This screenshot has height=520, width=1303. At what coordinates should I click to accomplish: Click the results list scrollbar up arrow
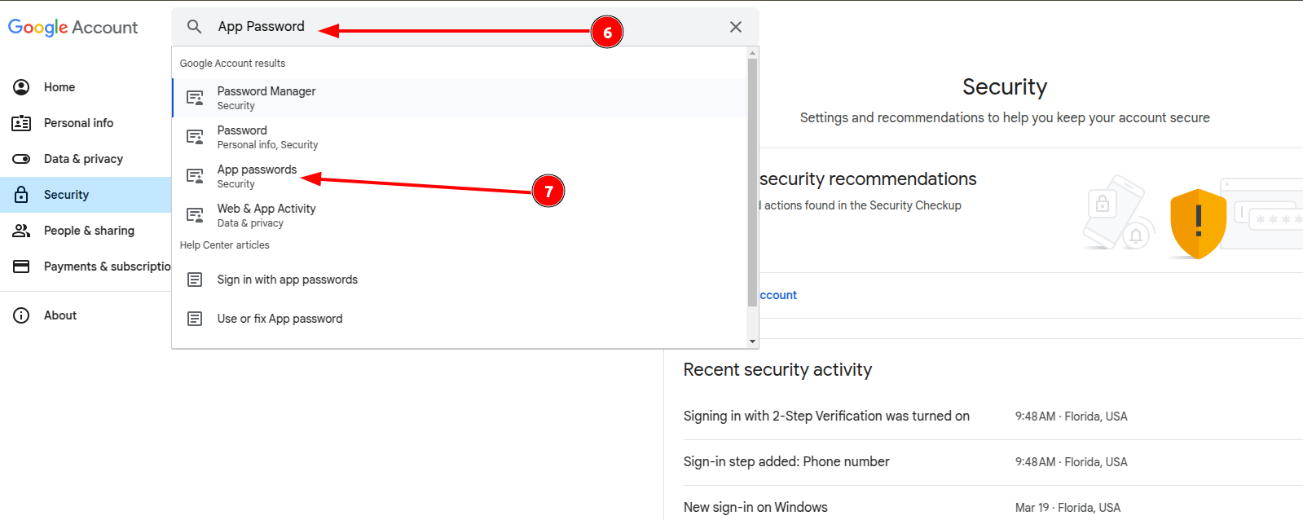point(753,52)
